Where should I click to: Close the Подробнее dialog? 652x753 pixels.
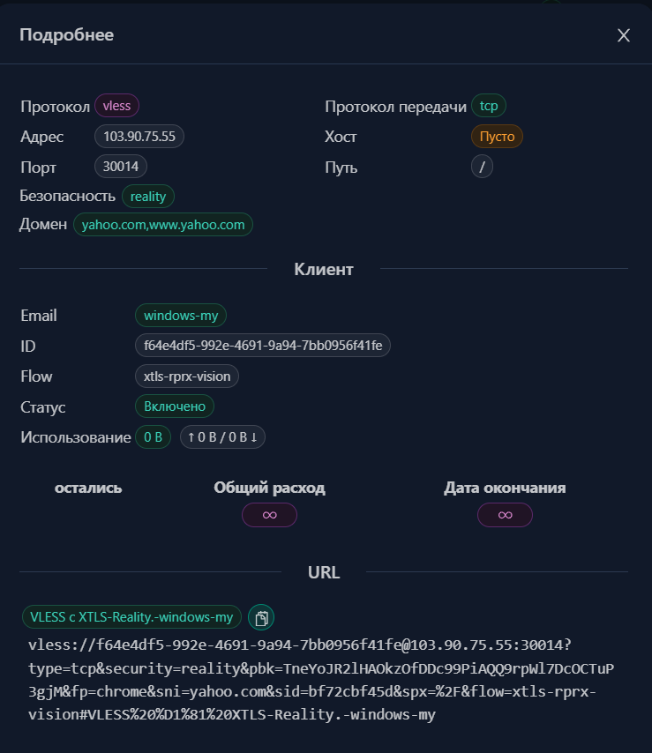(x=623, y=35)
